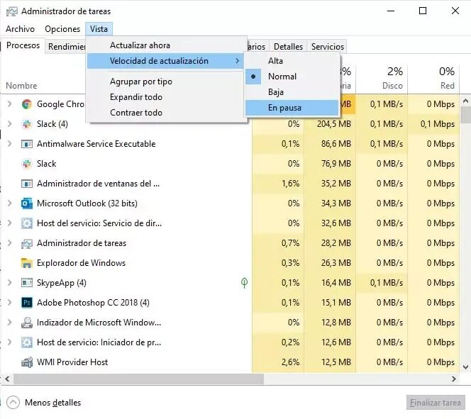Click the Google Chrome process icon
The width and height of the screenshot is (471, 419).
tap(27, 104)
